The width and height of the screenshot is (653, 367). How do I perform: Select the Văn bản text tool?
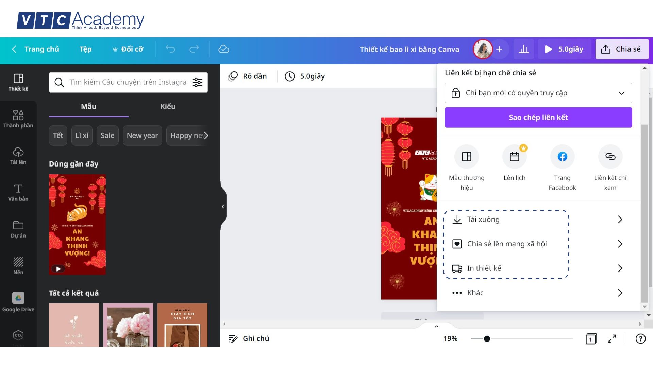pyautogui.click(x=18, y=192)
